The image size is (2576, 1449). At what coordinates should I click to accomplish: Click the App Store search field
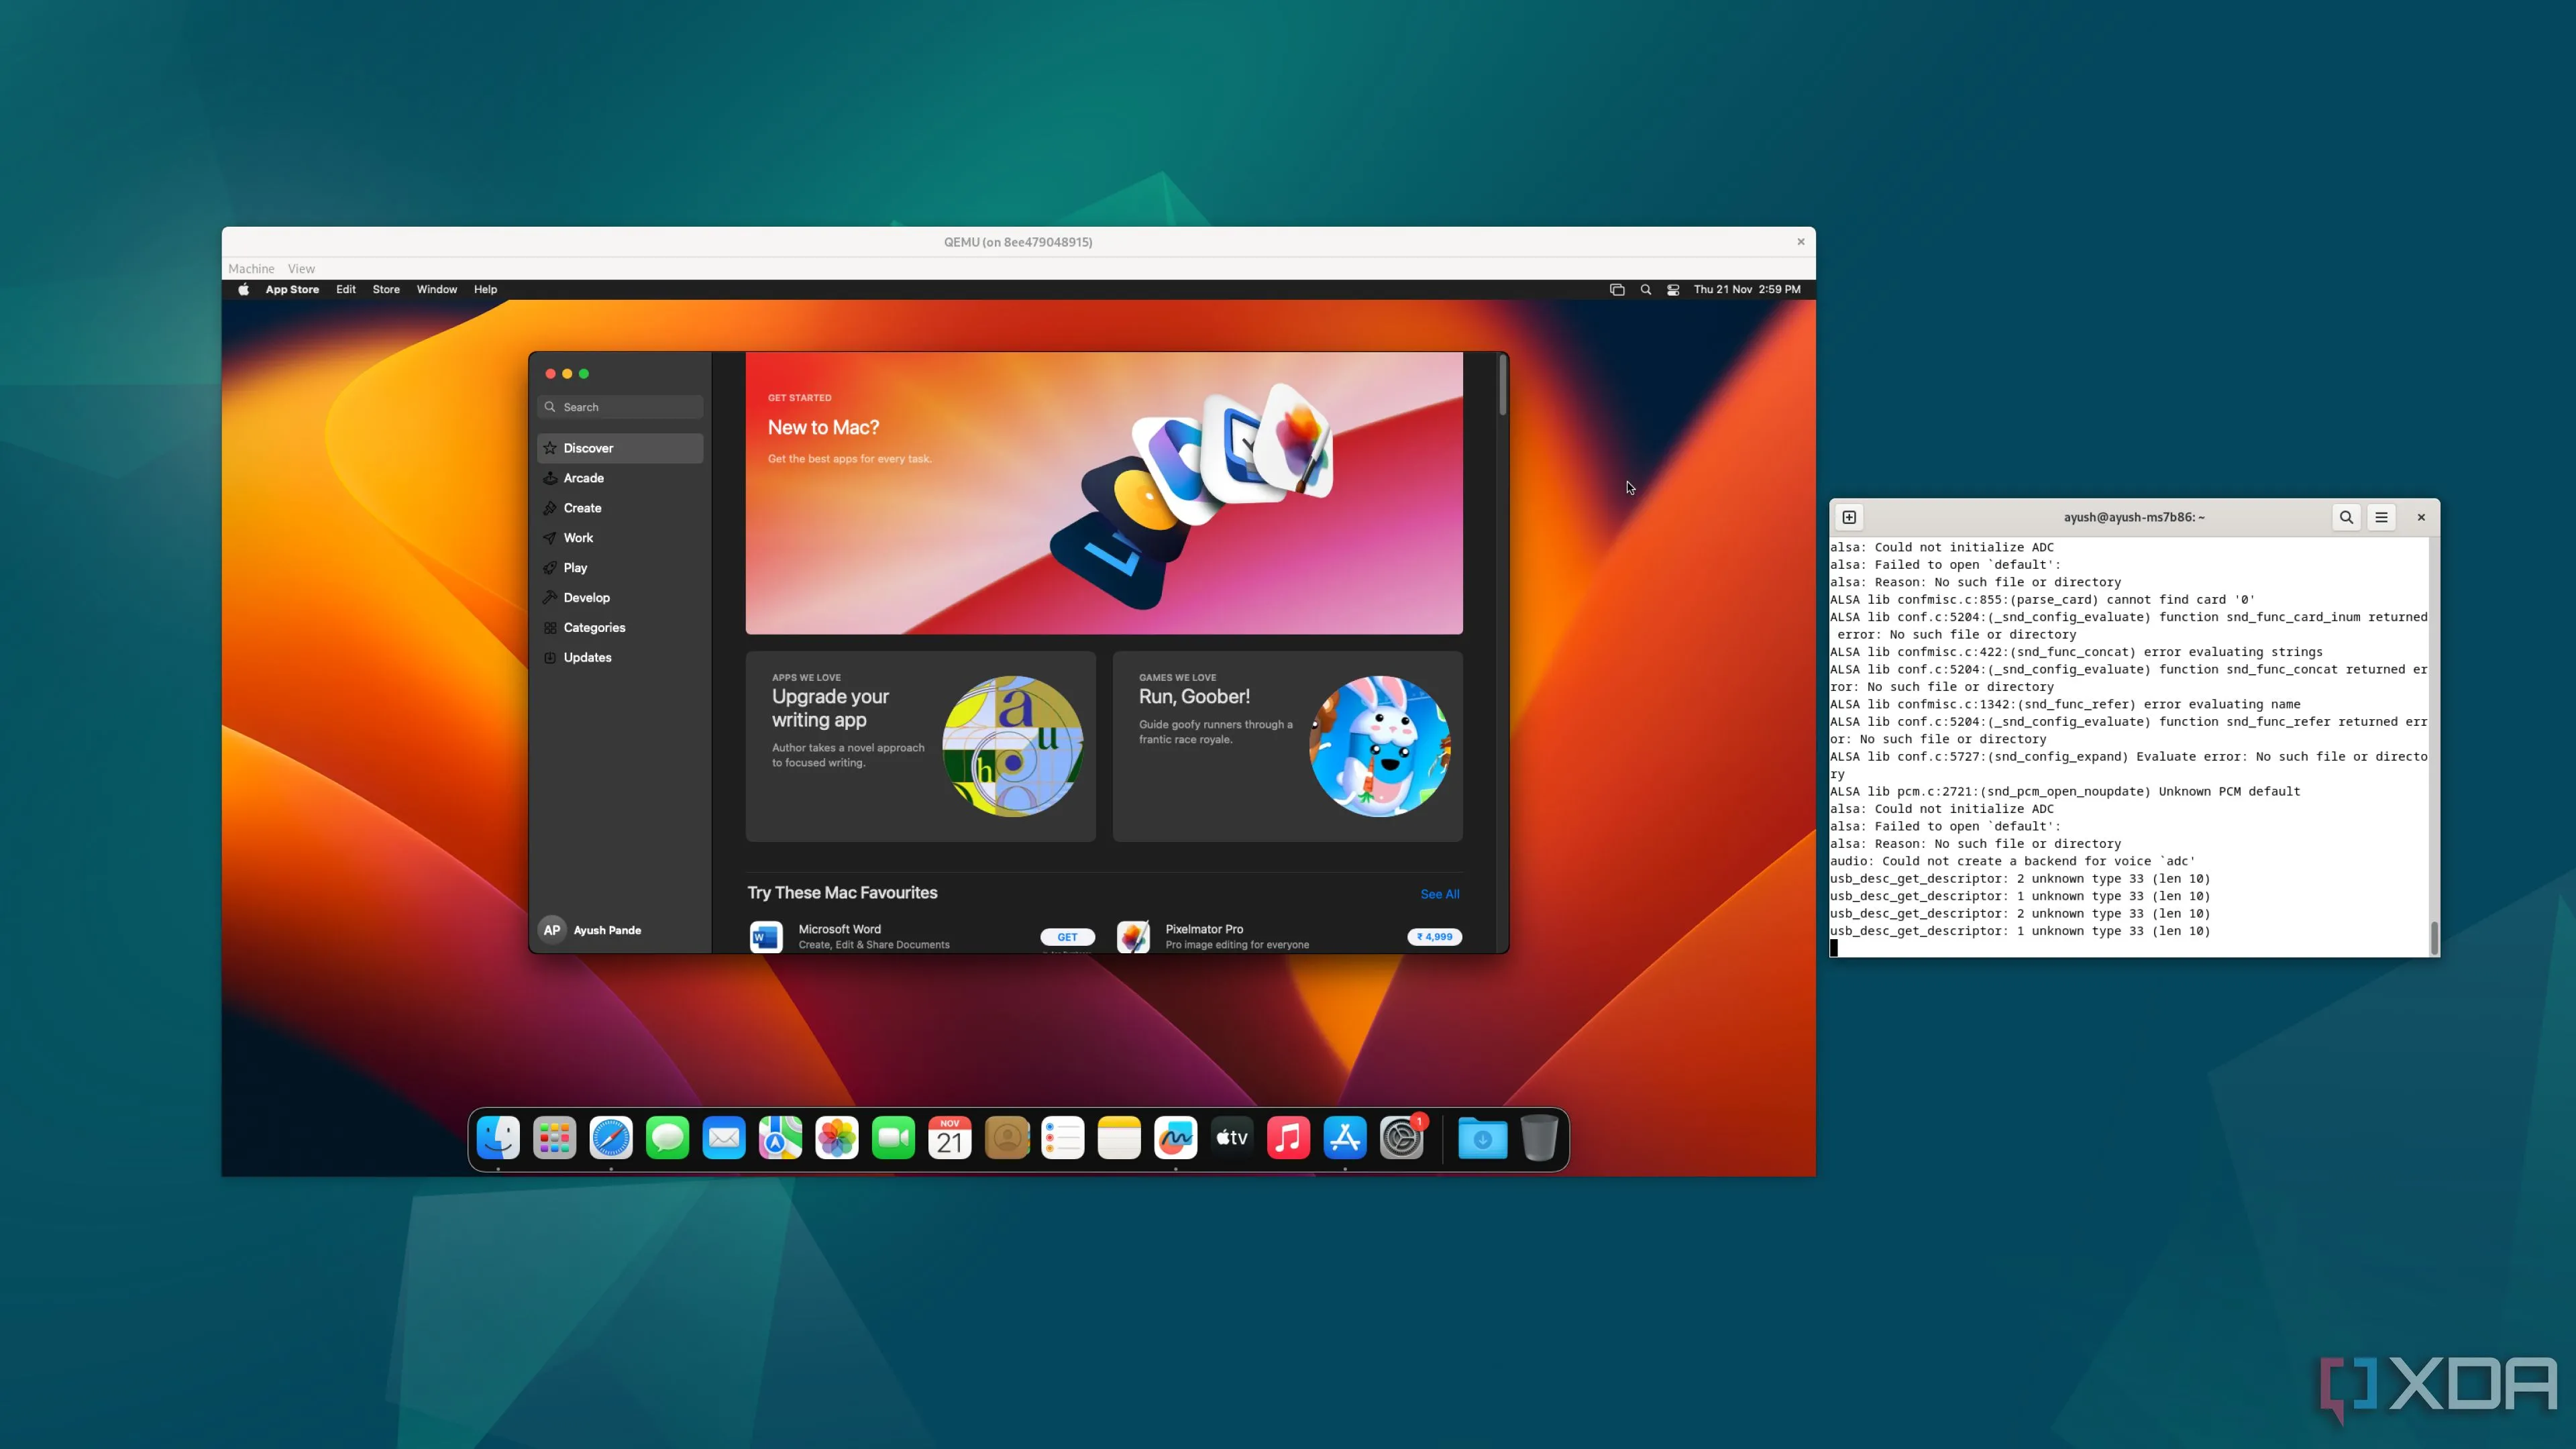point(620,407)
